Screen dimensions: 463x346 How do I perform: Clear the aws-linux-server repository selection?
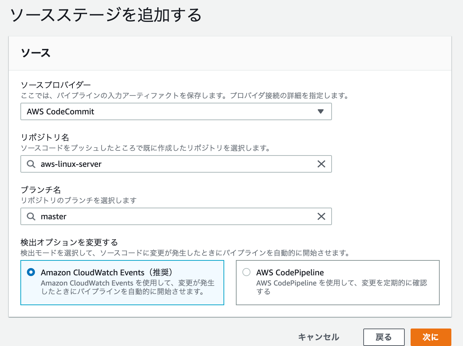321,164
